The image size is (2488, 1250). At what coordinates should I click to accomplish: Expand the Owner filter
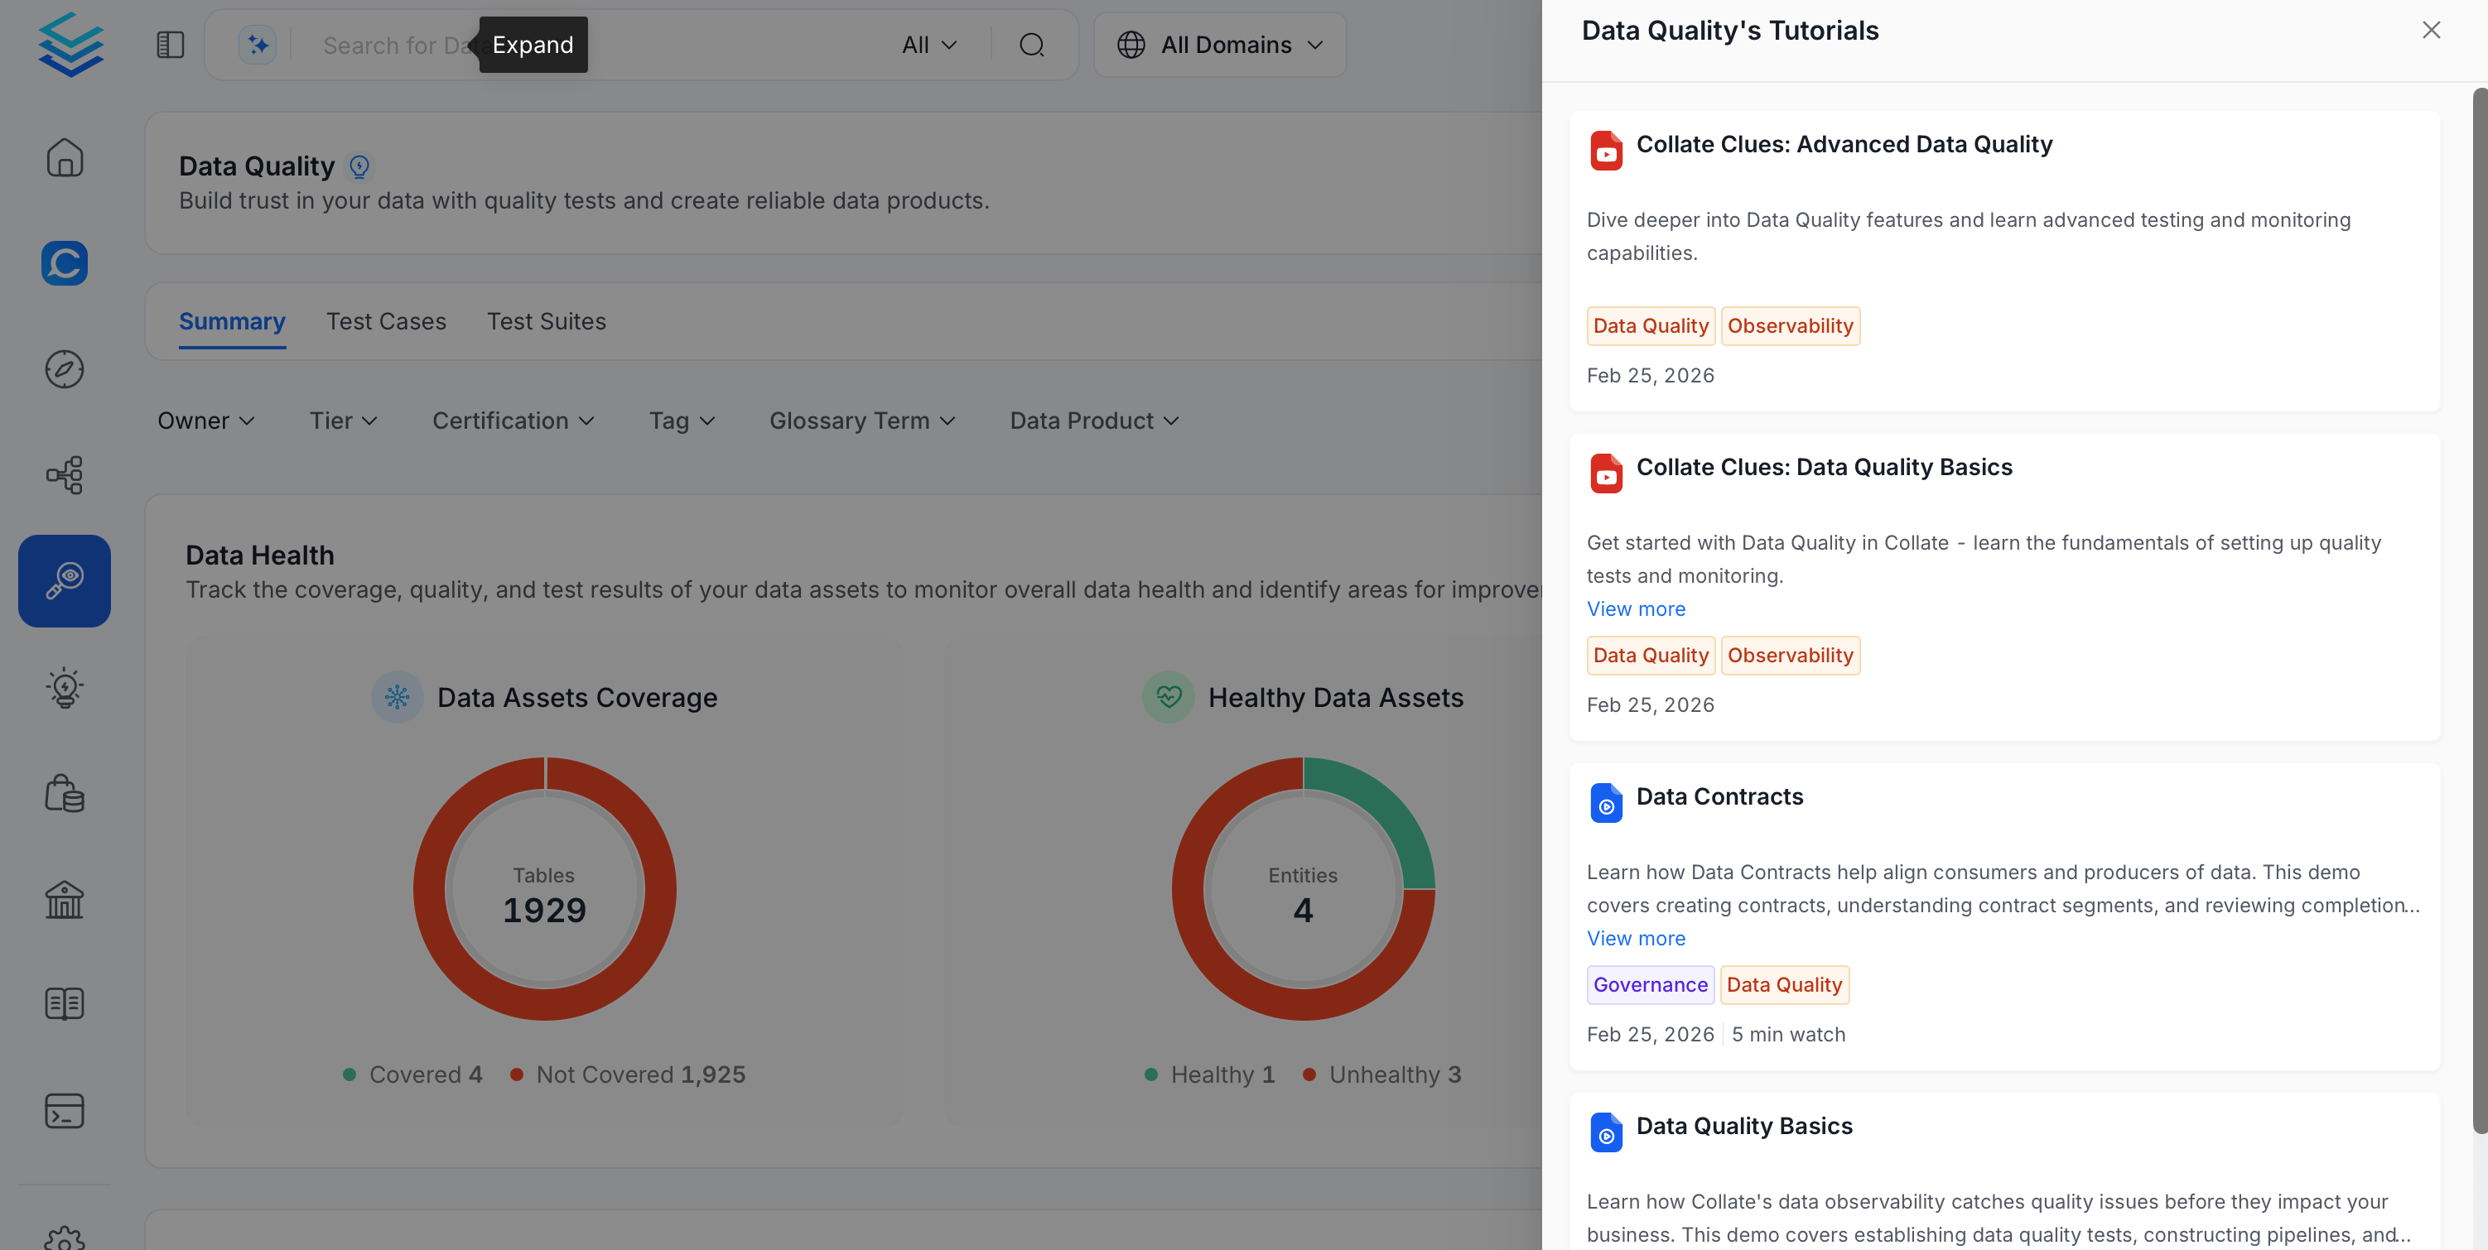(205, 421)
